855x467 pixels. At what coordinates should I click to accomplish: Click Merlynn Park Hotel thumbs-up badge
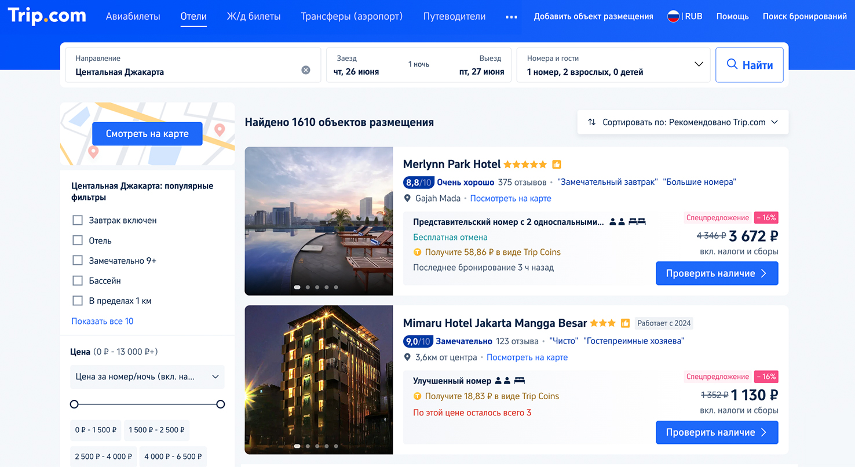point(557,165)
